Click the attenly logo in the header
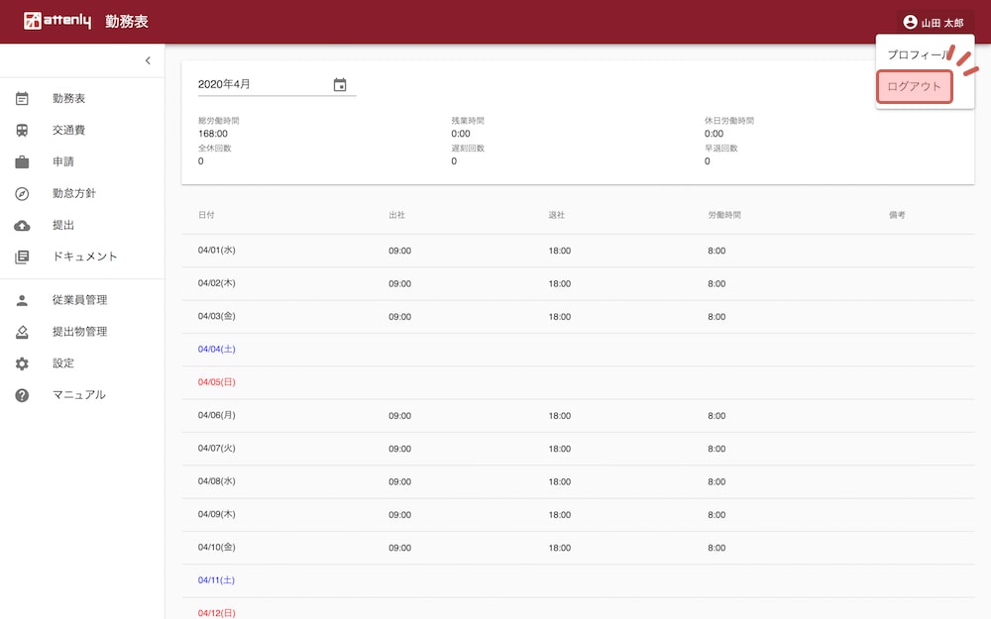Image resolution: width=991 pixels, height=619 pixels. pyautogui.click(x=57, y=21)
